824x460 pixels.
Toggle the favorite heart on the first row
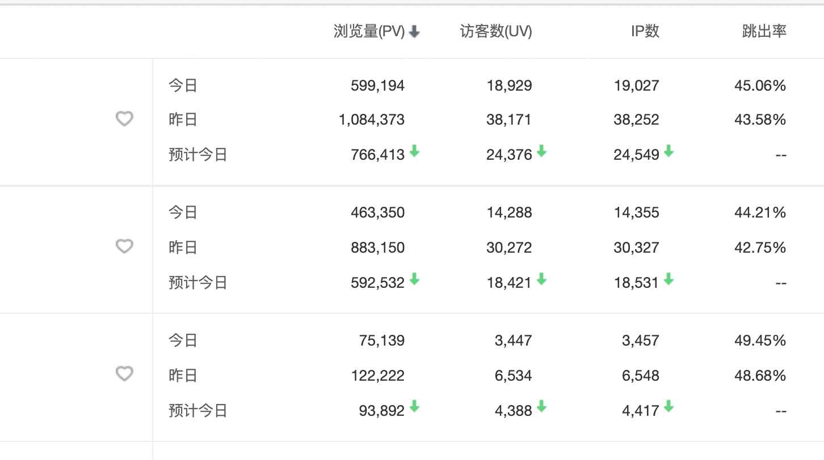(124, 119)
